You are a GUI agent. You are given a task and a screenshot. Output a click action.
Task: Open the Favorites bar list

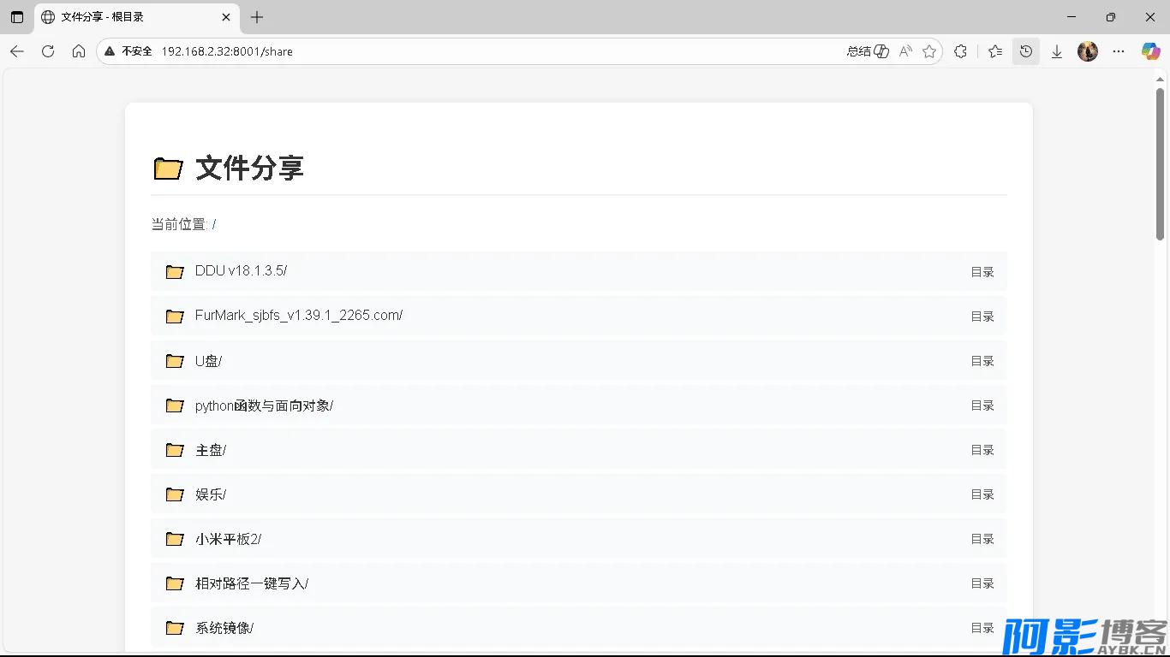click(994, 51)
